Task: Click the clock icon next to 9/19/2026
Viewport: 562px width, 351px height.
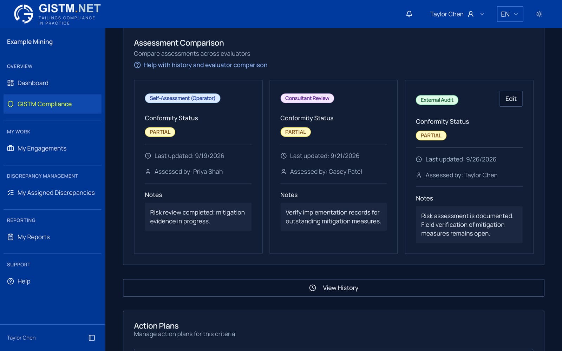Action: 148,156
